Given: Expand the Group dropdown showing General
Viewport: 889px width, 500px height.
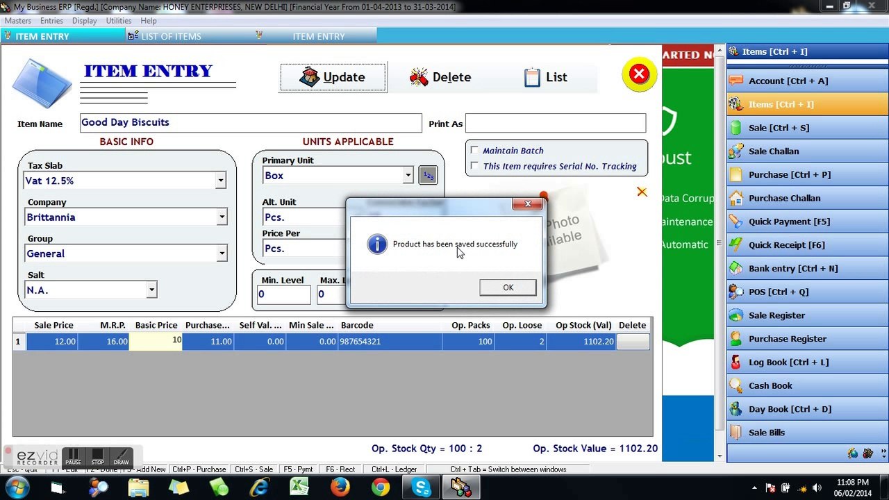Looking at the screenshot, I should pyautogui.click(x=222, y=253).
